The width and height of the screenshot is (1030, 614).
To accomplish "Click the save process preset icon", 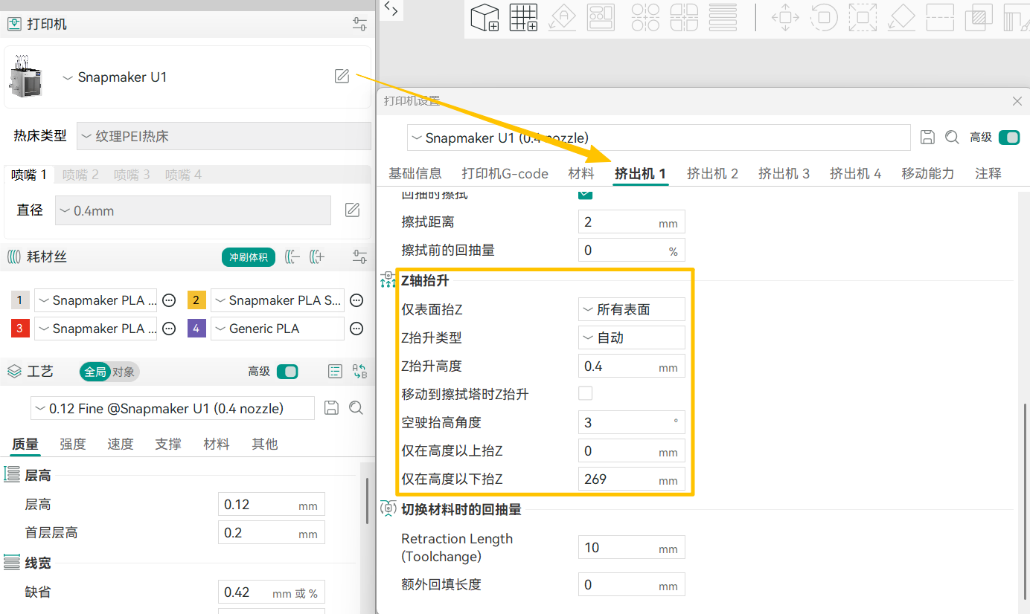I will 332,407.
